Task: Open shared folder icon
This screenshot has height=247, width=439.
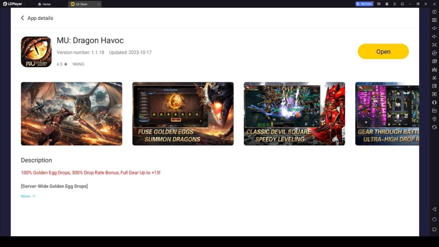Action: pyautogui.click(x=434, y=111)
